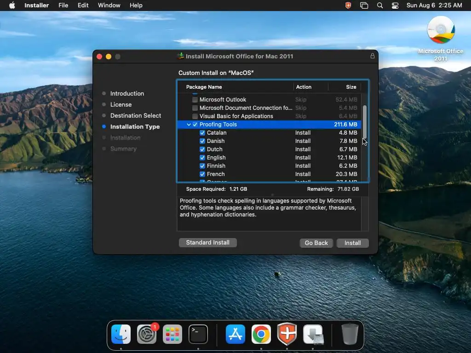
Task: Select the Destination Select step
Action: (x=136, y=115)
